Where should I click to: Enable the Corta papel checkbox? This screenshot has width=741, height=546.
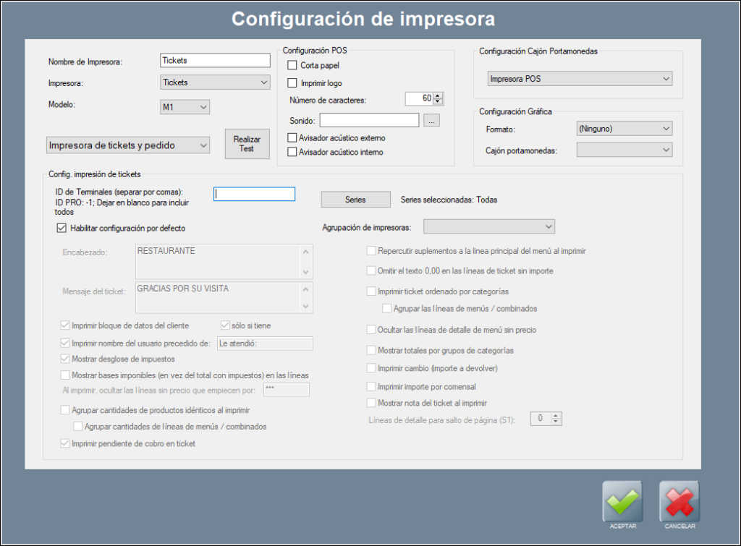click(x=293, y=66)
